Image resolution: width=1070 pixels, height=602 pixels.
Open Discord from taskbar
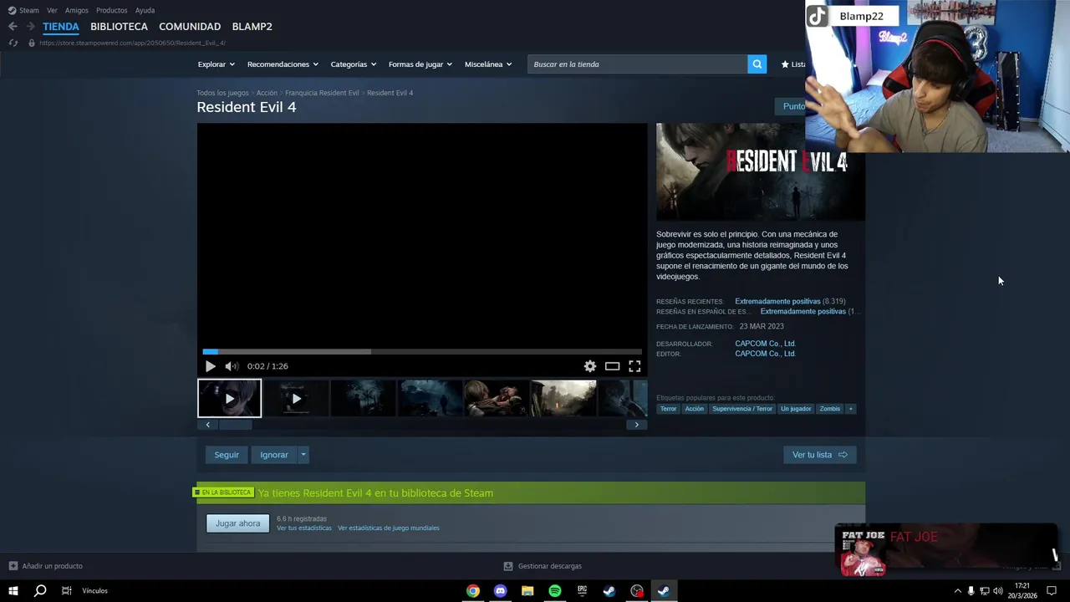[500, 591]
